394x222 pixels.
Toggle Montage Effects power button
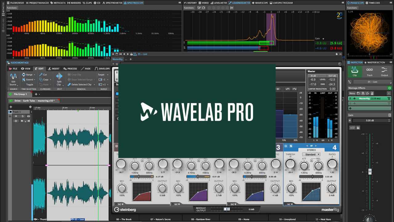tap(390, 88)
